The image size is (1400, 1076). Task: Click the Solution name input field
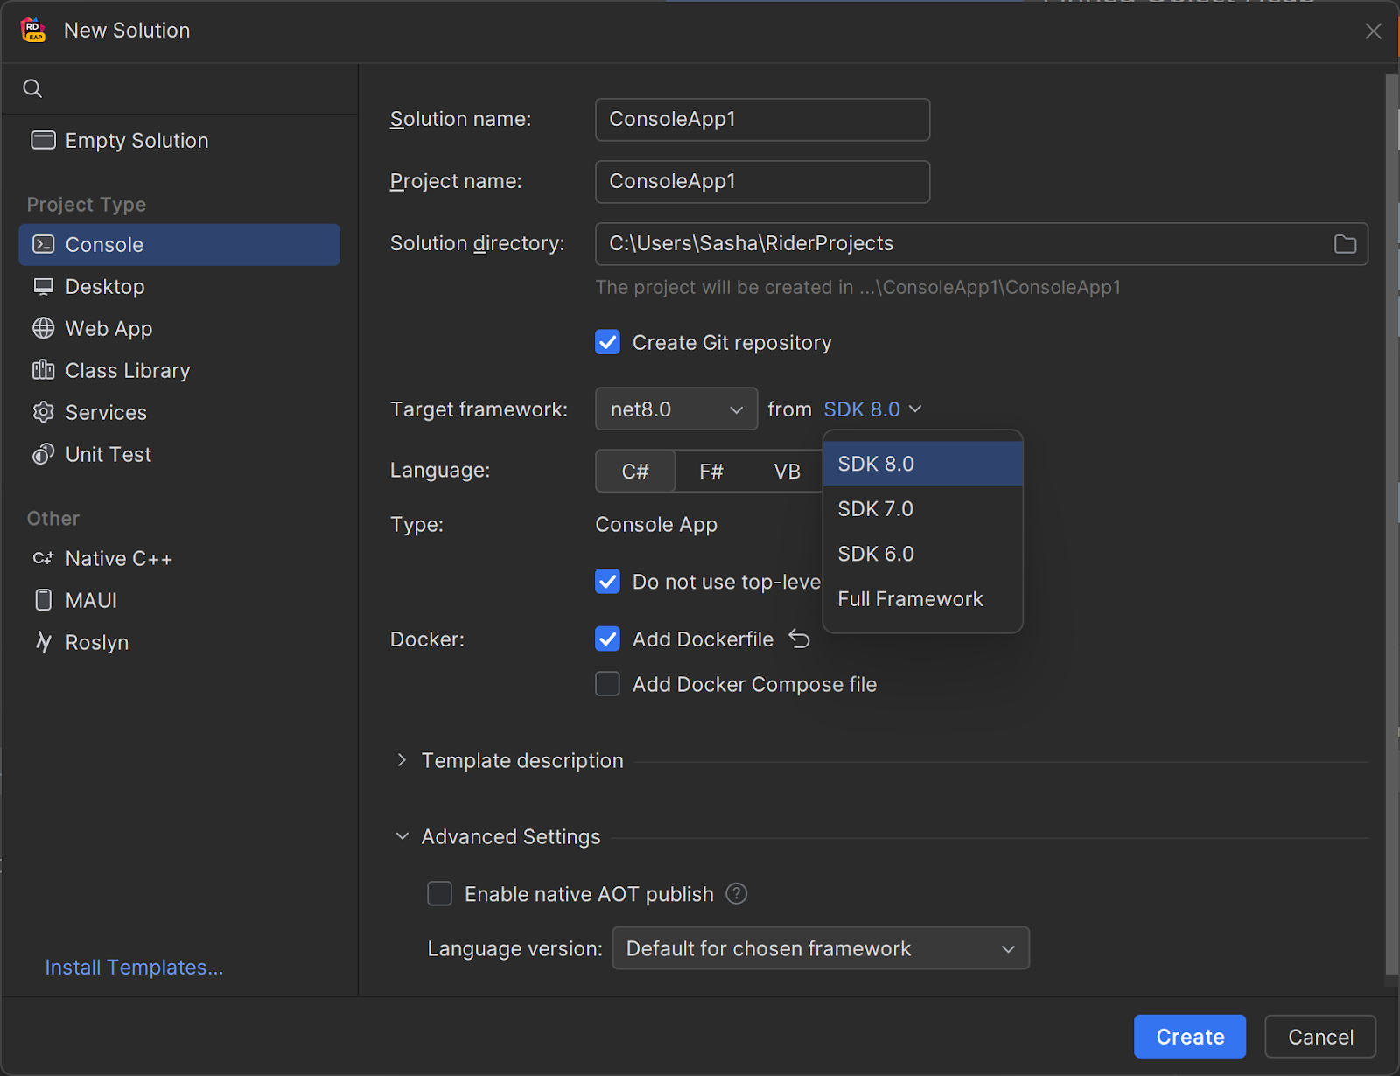click(762, 119)
